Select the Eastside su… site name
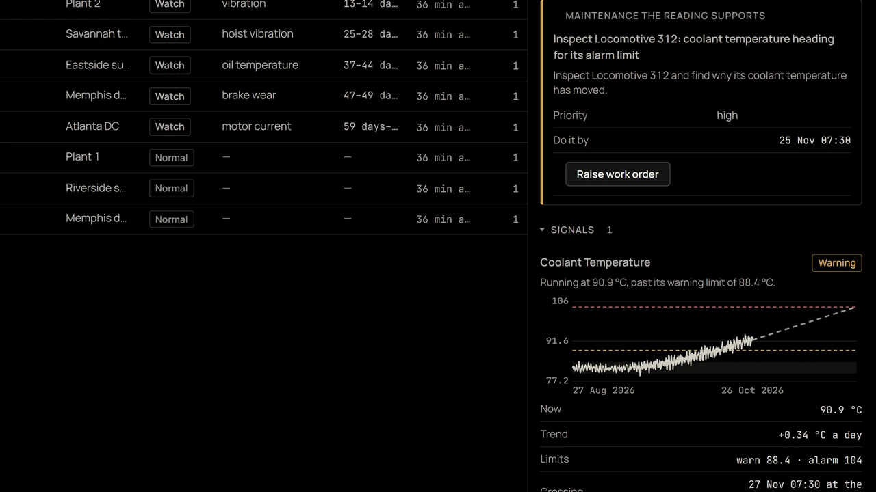876x492 pixels. pos(98,65)
